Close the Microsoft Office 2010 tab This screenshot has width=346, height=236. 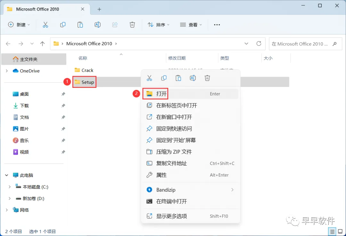tap(83, 9)
